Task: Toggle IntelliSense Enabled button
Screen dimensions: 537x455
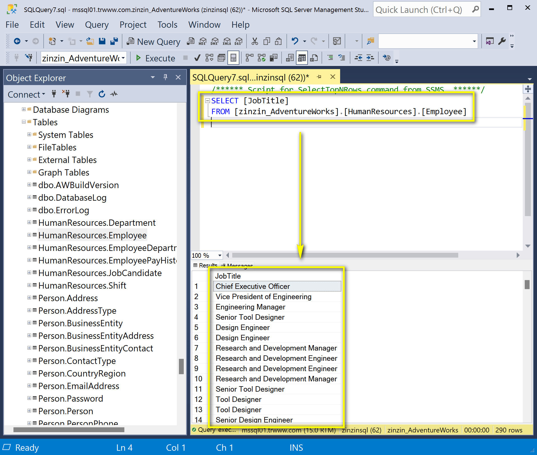Action: pyautogui.click(x=233, y=58)
